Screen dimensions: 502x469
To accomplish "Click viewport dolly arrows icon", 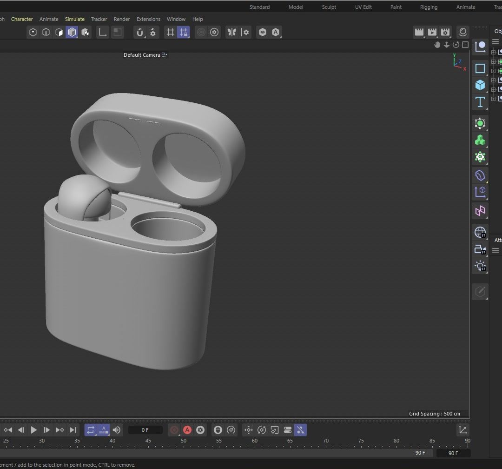I will pos(447,45).
